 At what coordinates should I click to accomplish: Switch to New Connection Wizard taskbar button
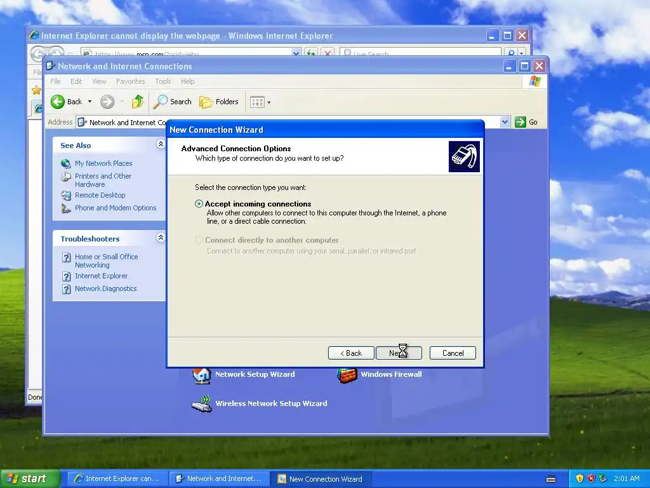[x=321, y=478]
